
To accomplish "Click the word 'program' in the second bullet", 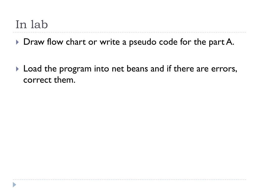I will (75, 69).
